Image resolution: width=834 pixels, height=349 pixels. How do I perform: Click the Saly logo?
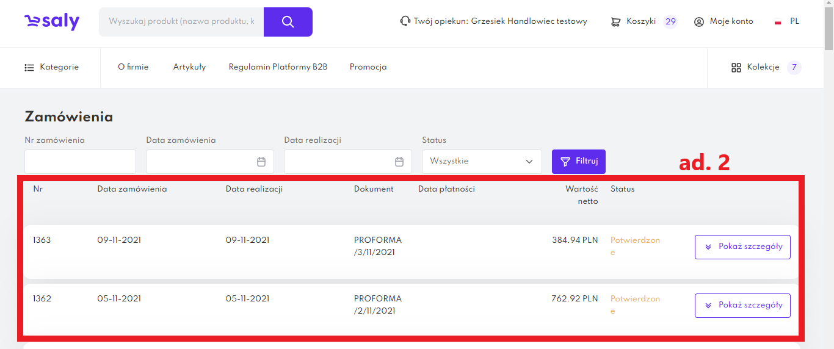pos(52,22)
